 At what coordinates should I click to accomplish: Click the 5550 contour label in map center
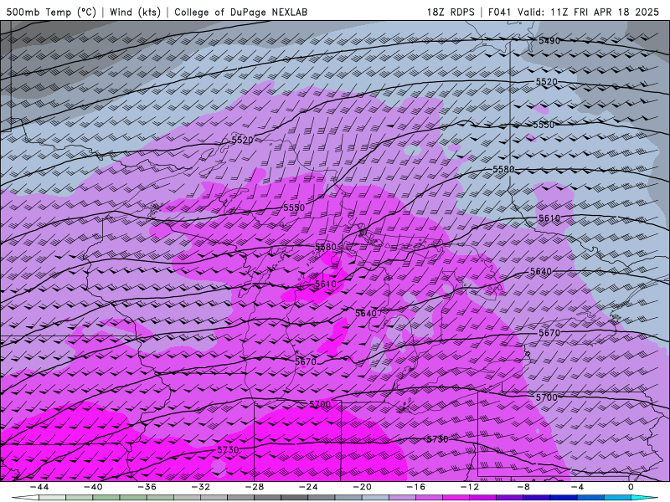pos(294,207)
